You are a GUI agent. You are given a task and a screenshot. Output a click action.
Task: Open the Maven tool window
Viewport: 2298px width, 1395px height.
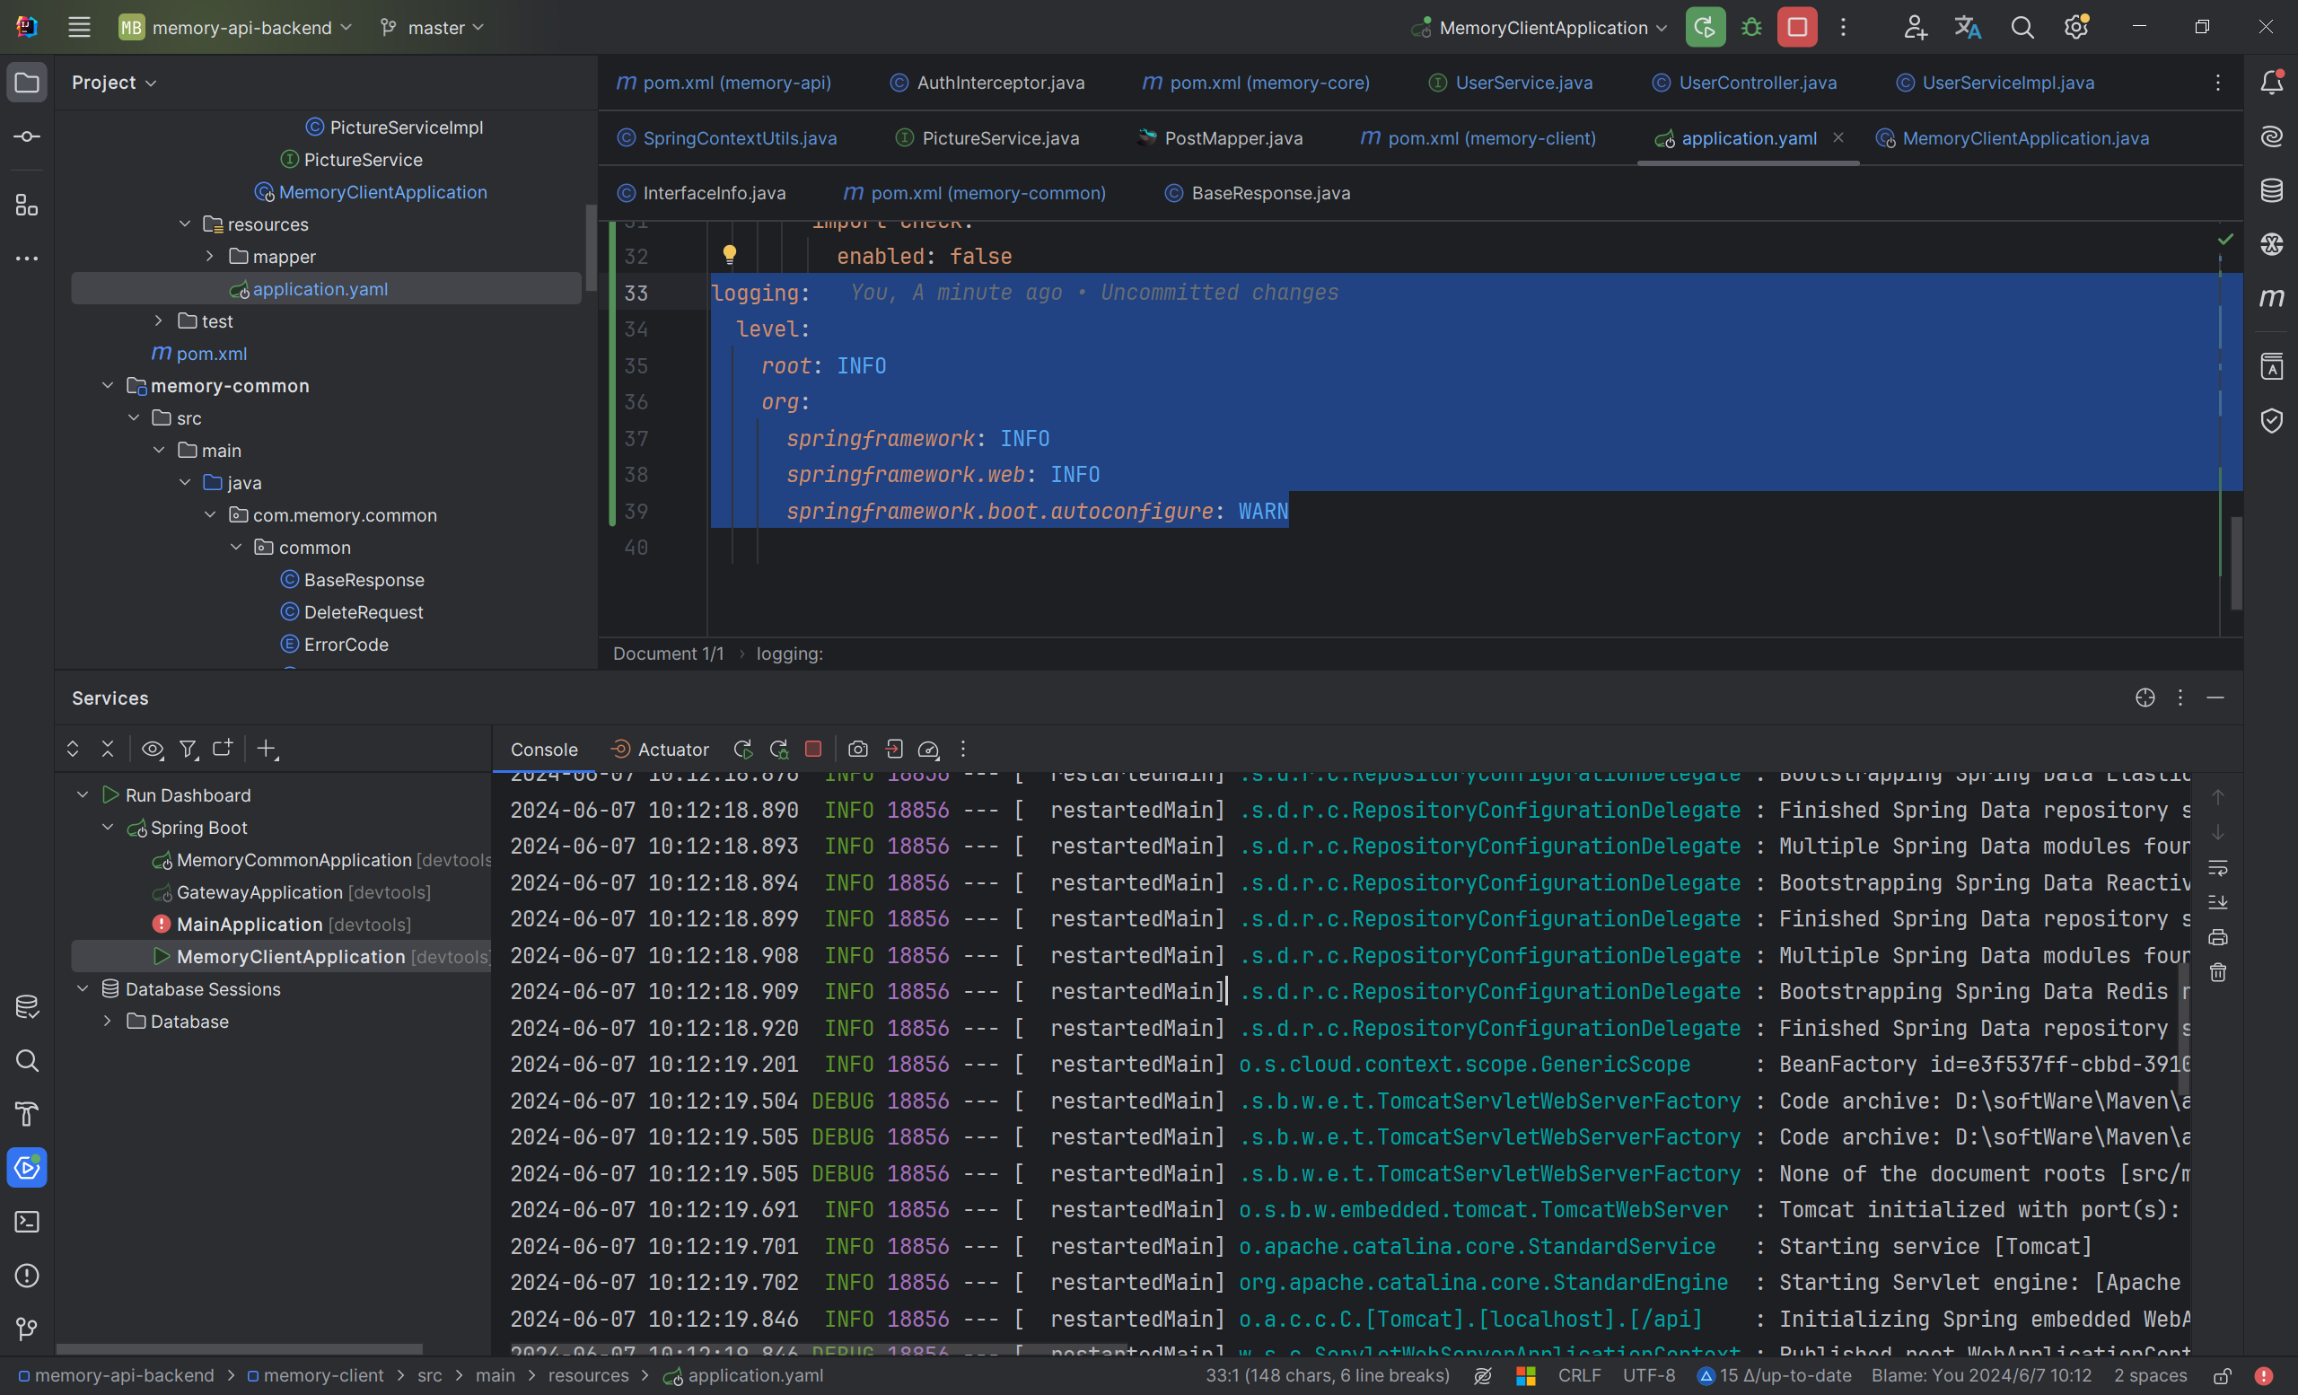coord(2272,297)
